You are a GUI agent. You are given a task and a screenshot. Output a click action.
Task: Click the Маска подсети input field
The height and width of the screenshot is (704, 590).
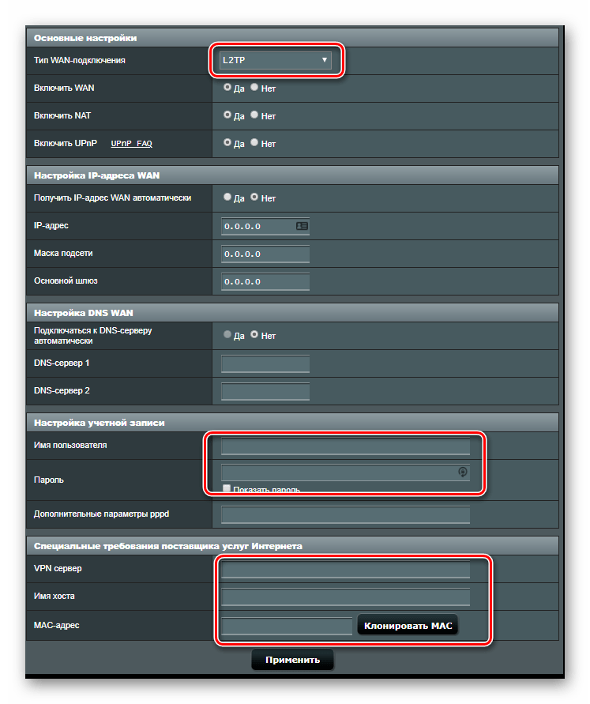[265, 254]
